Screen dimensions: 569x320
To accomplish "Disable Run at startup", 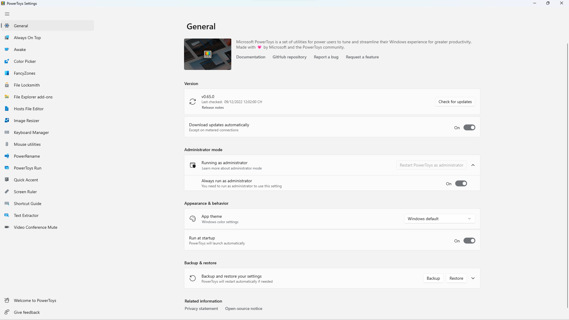I will pyautogui.click(x=469, y=241).
